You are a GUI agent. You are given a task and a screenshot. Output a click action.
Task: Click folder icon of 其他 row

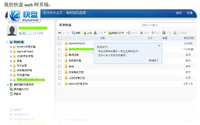[x=66, y=66]
